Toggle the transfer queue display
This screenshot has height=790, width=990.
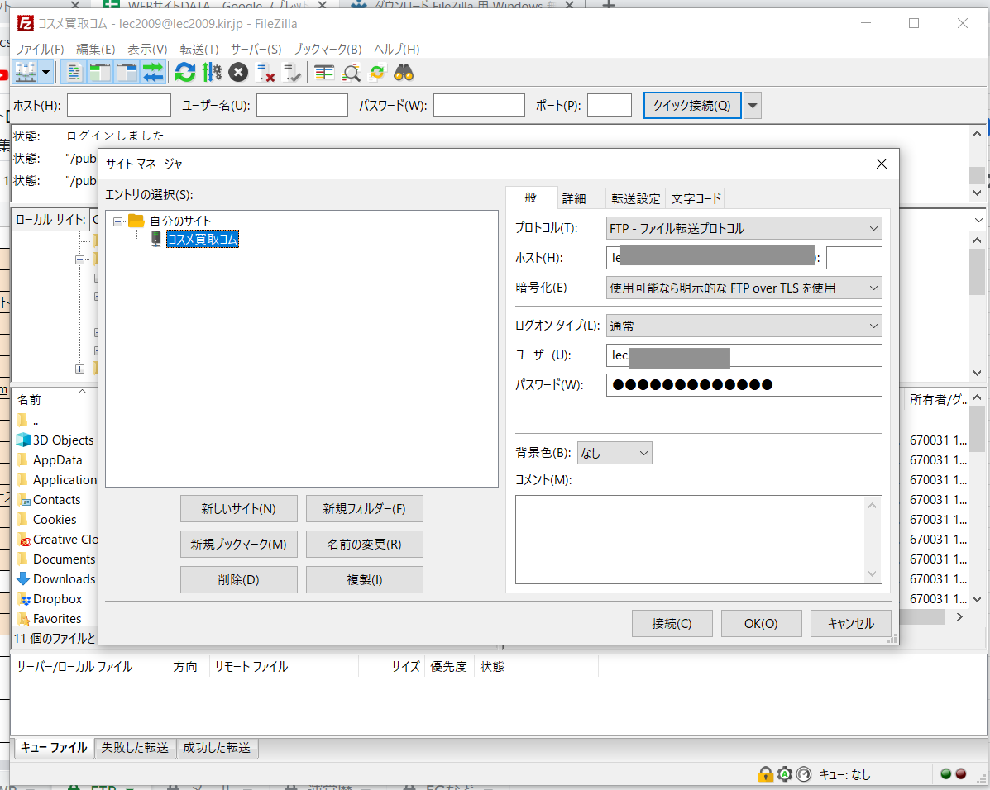153,73
